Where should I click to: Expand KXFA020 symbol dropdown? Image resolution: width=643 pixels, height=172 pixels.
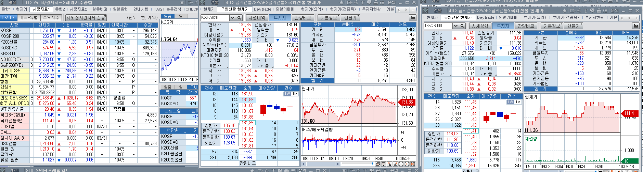[233, 18]
